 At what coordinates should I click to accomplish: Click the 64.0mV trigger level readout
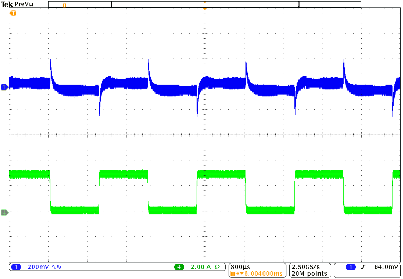[x=386, y=267]
